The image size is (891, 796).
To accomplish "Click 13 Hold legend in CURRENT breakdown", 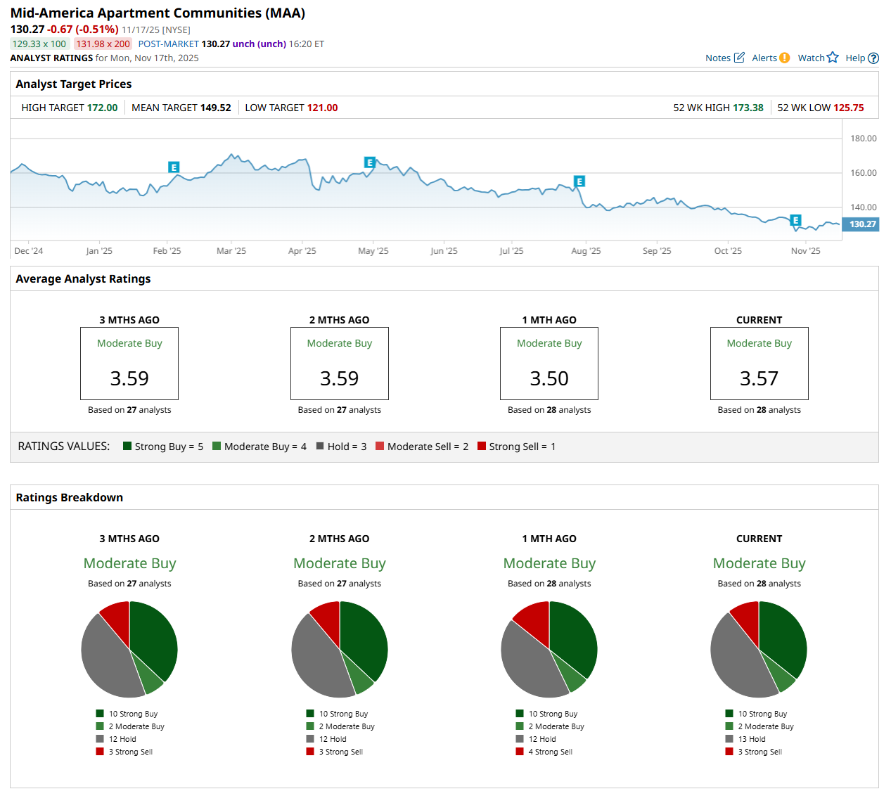I will point(751,739).
